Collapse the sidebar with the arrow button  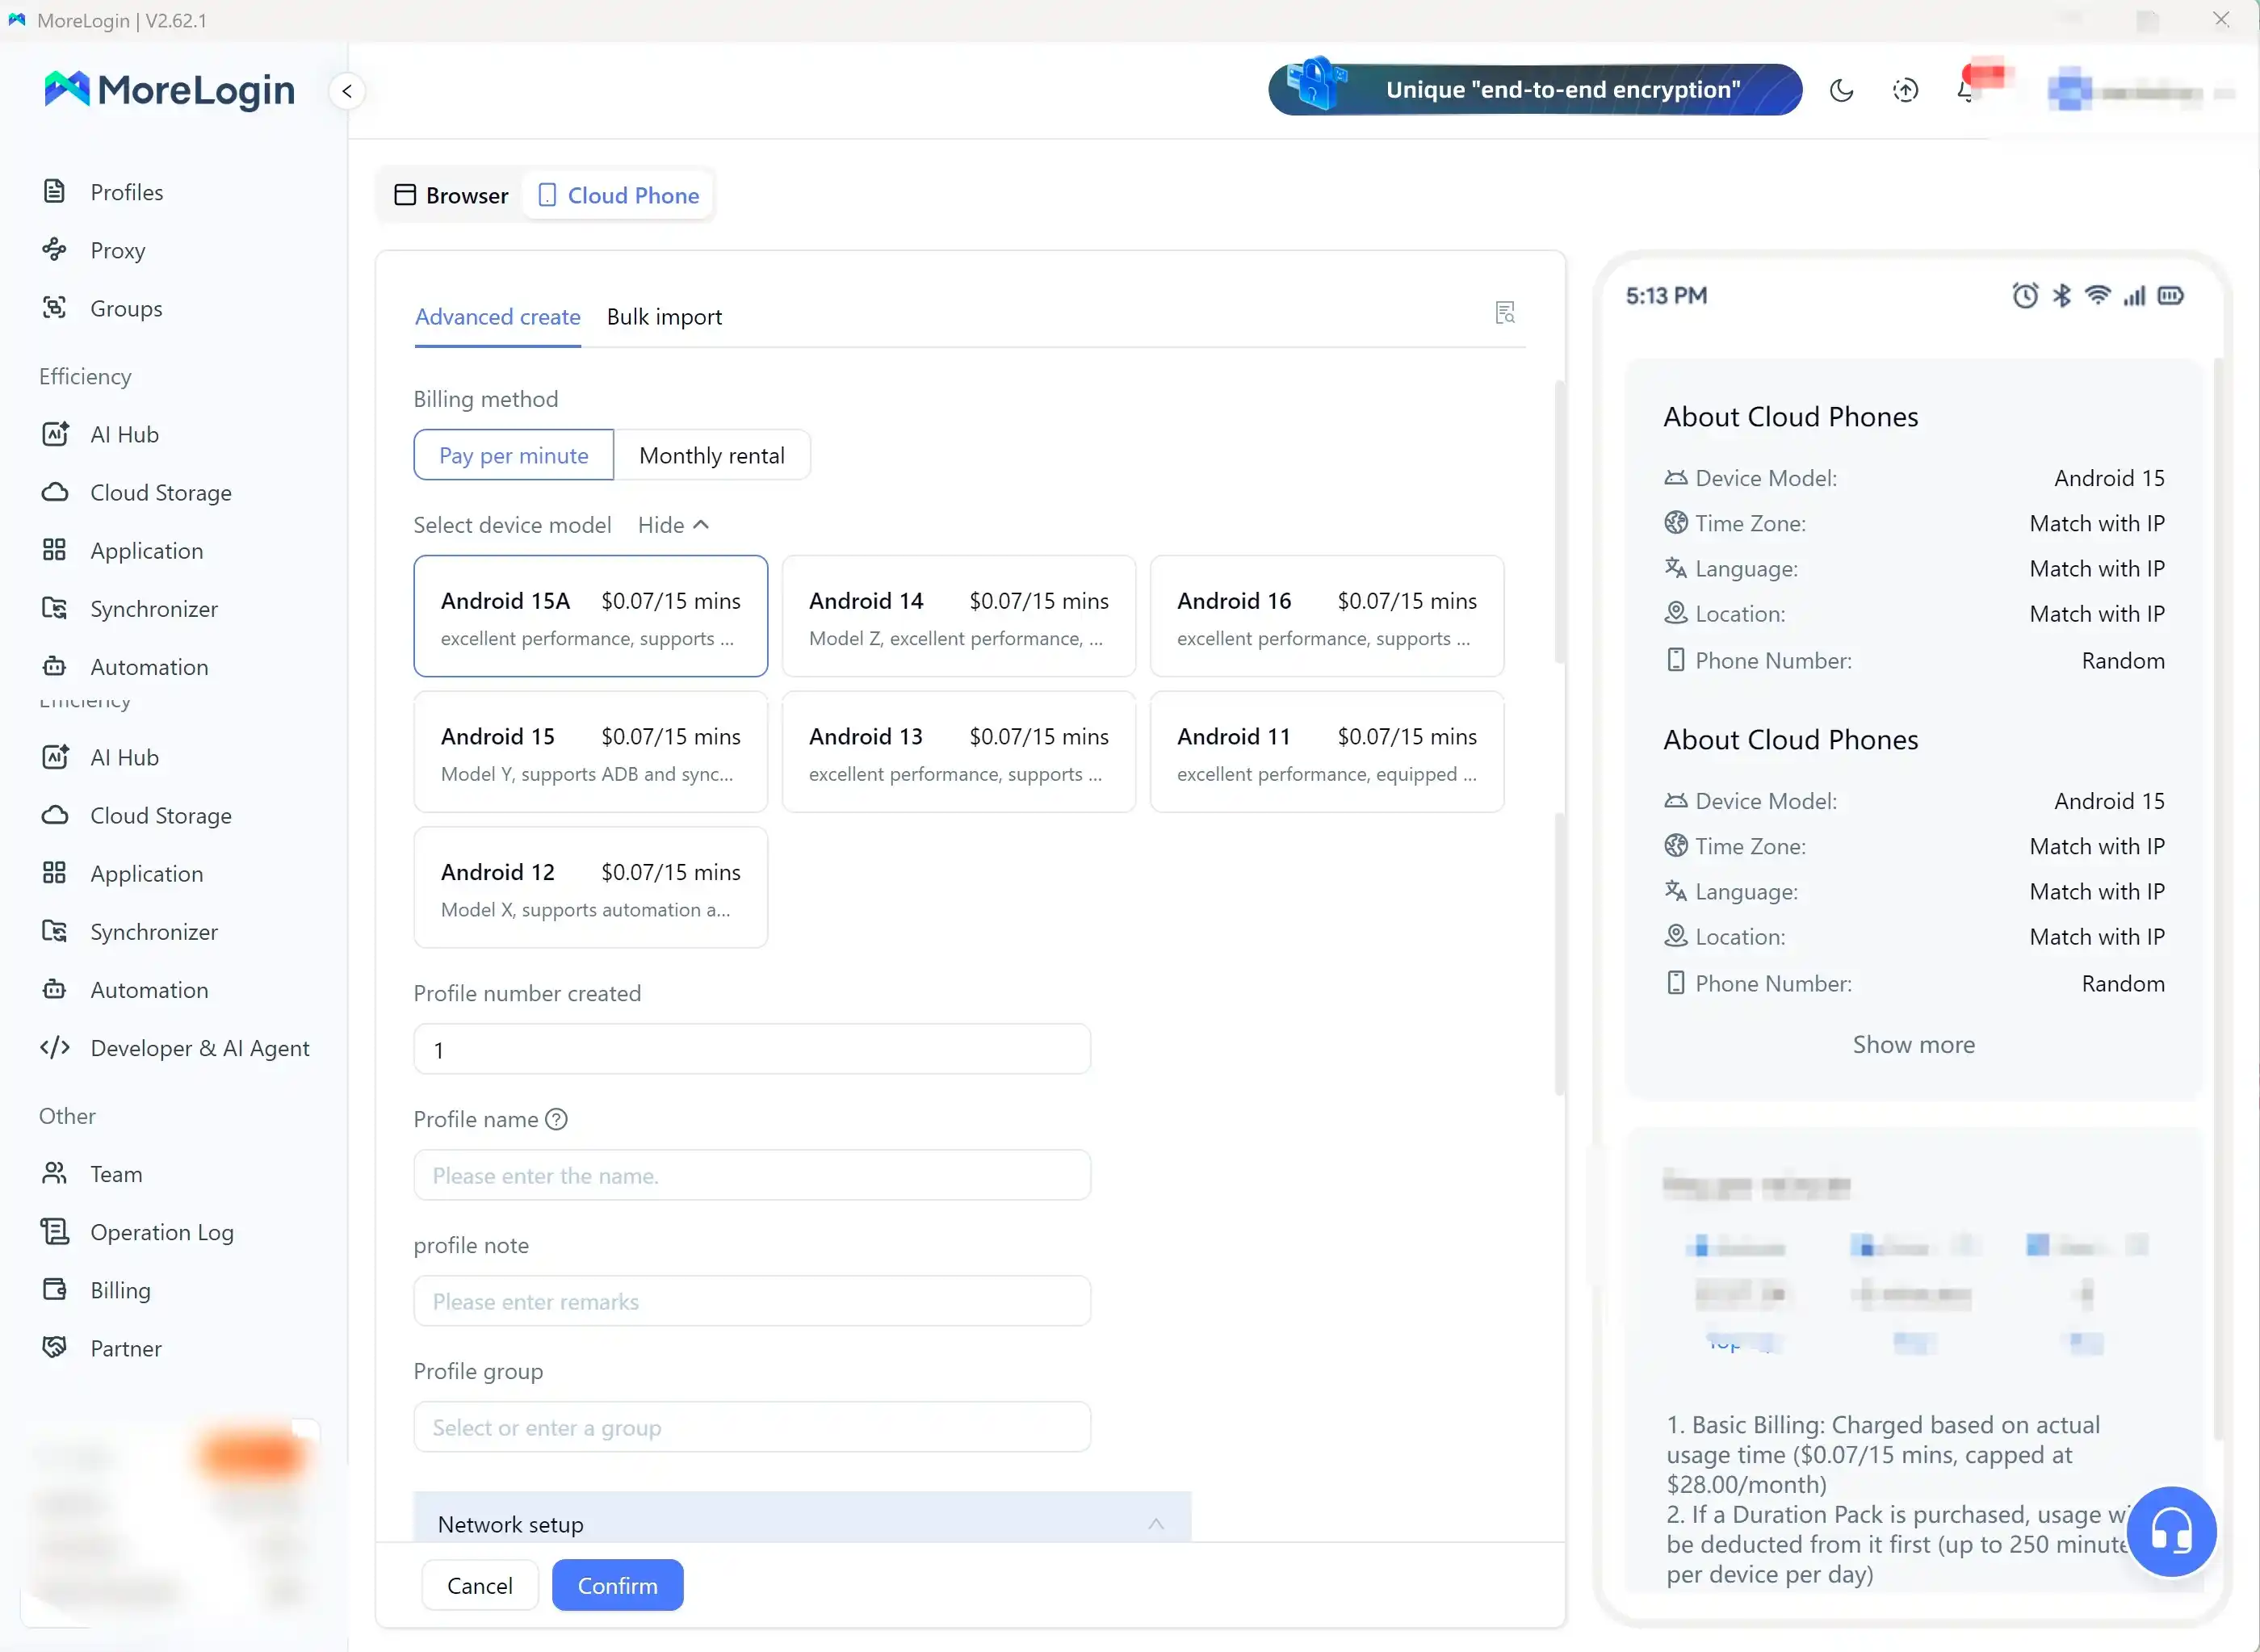pos(347,91)
